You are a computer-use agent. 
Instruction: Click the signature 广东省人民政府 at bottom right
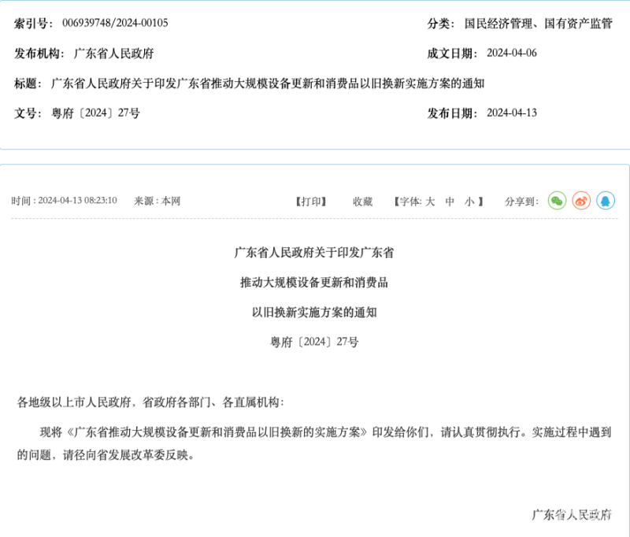(572, 514)
